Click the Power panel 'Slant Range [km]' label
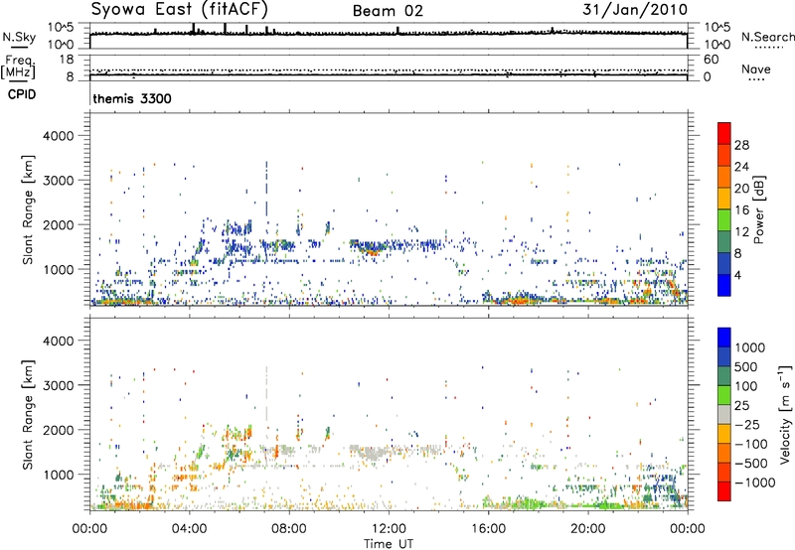 point(28,209)
